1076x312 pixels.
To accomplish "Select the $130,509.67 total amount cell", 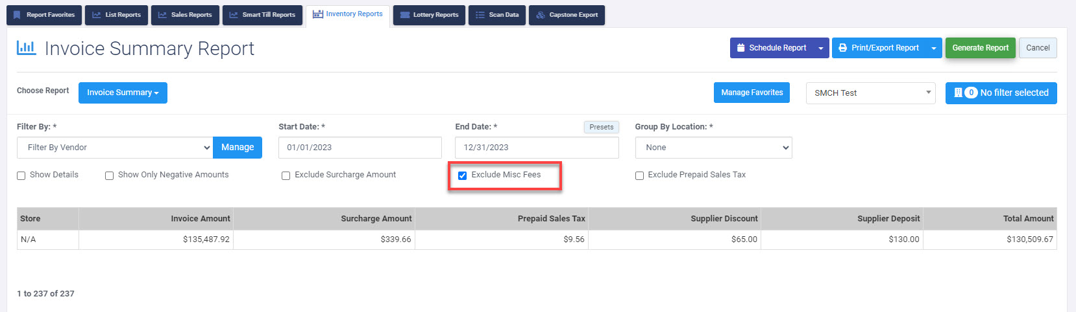I will coord(990,240).
